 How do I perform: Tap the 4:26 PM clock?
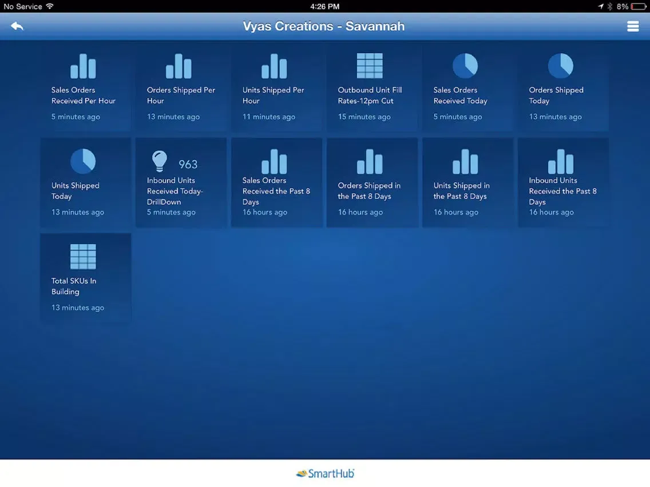324,6
